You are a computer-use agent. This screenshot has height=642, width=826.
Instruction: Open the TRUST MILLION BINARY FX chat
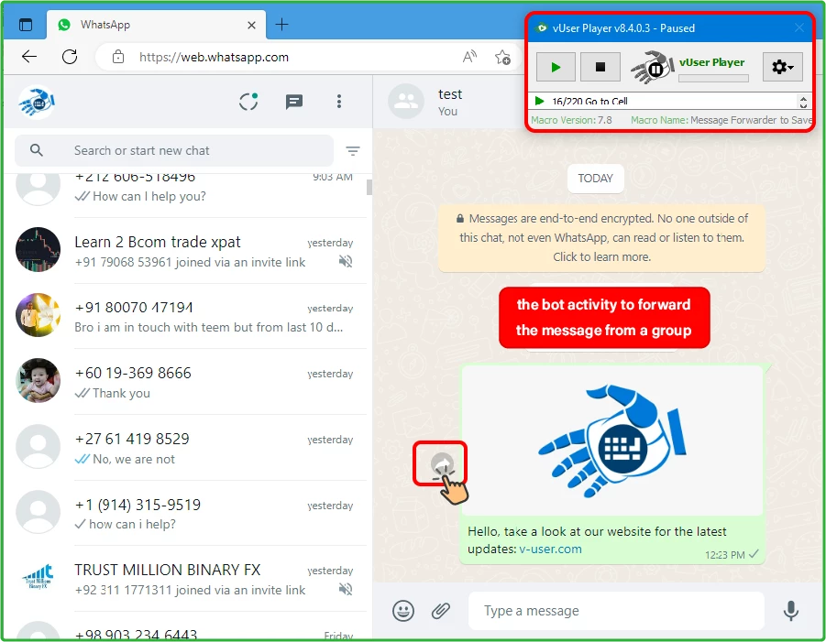coord(185,578)
